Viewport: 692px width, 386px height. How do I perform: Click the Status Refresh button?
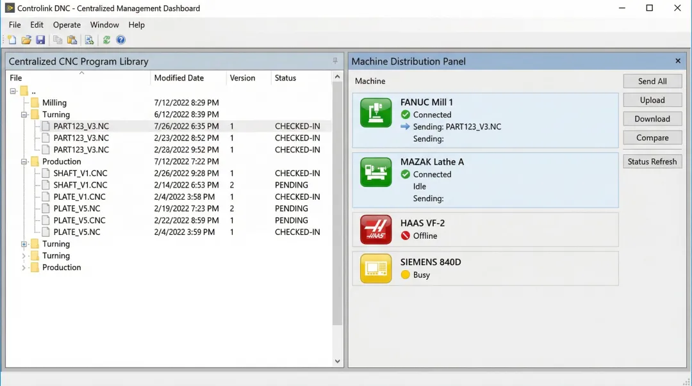pos(652,161)
